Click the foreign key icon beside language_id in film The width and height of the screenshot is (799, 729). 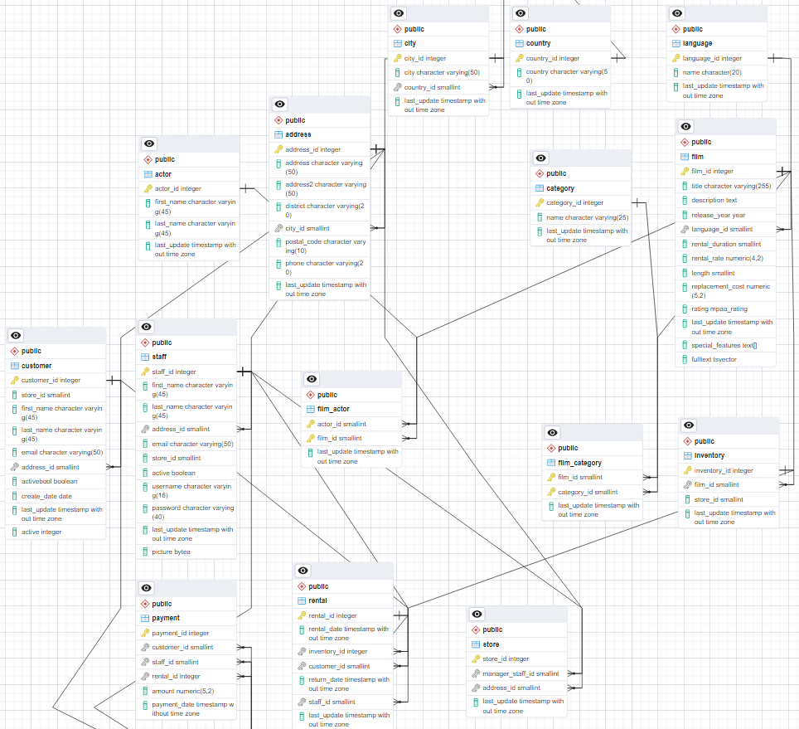(685, 229)
